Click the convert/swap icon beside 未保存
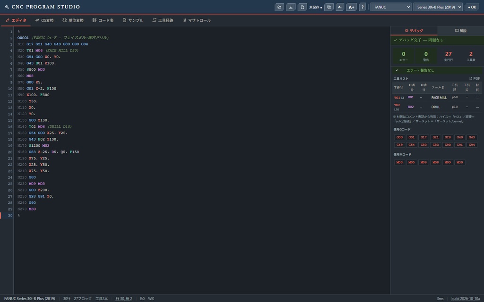Image resolution: width=484 pixels, height=302 pixels. tap(329, 7)
